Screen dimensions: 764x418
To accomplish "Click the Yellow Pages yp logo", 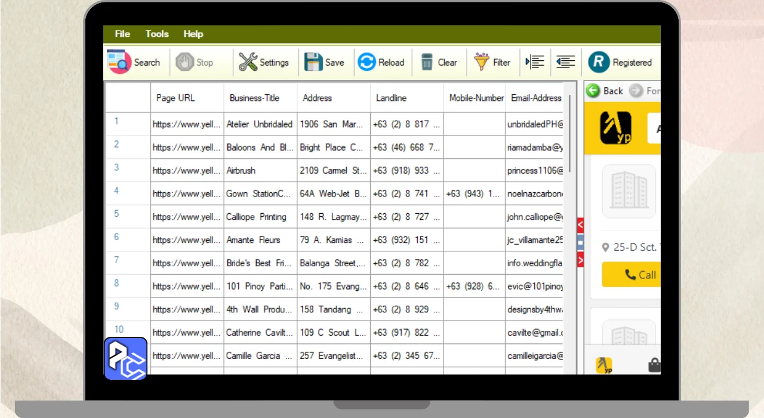I will click(615, 128).
